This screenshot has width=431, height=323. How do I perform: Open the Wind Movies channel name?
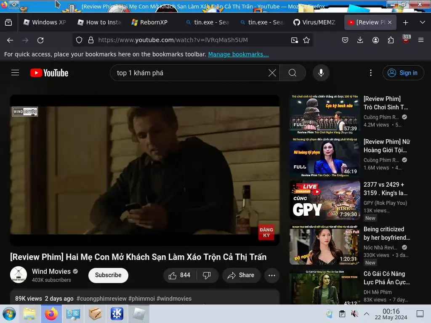click(x=51, y=271)
